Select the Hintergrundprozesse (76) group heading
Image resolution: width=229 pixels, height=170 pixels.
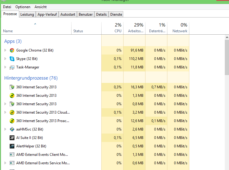pyautogui.click(x=31, y=78)
